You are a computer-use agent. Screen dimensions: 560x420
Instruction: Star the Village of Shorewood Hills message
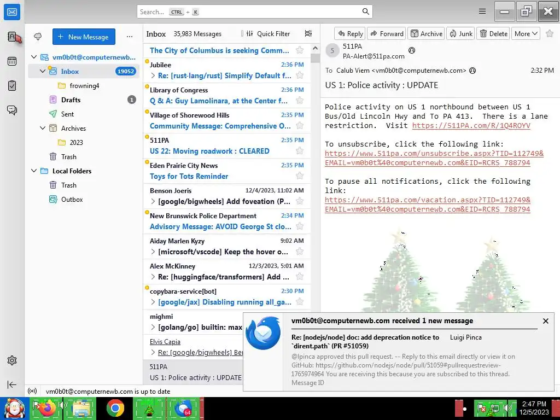300,126
